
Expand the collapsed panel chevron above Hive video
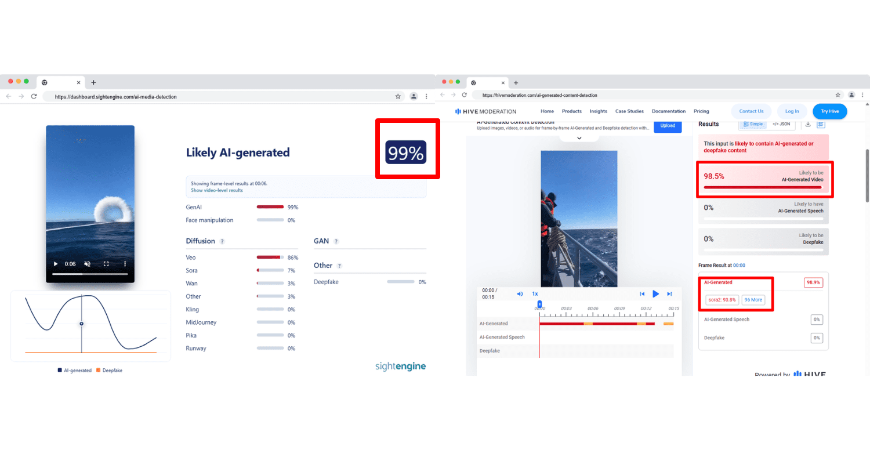[579, 138]
